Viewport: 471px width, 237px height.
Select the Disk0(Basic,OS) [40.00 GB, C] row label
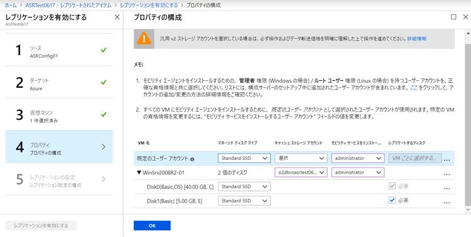coord(180,187)
